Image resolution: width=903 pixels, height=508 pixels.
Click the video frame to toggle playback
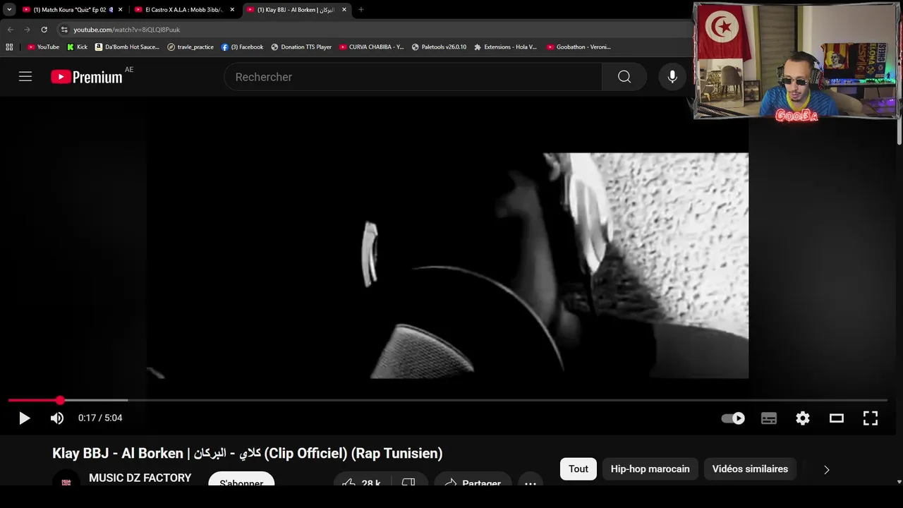(447, 265)
